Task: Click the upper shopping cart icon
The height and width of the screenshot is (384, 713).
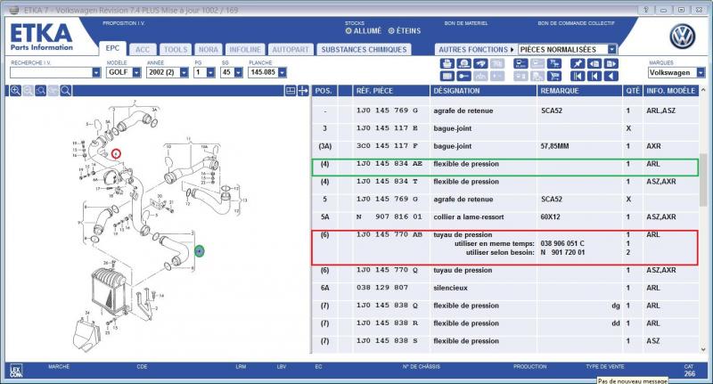Action: pos(554,63)
